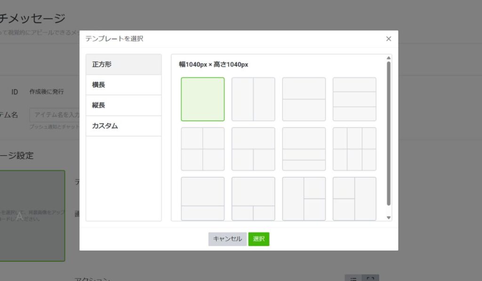Choose the two vertical columns template

(x=253, y=99)
